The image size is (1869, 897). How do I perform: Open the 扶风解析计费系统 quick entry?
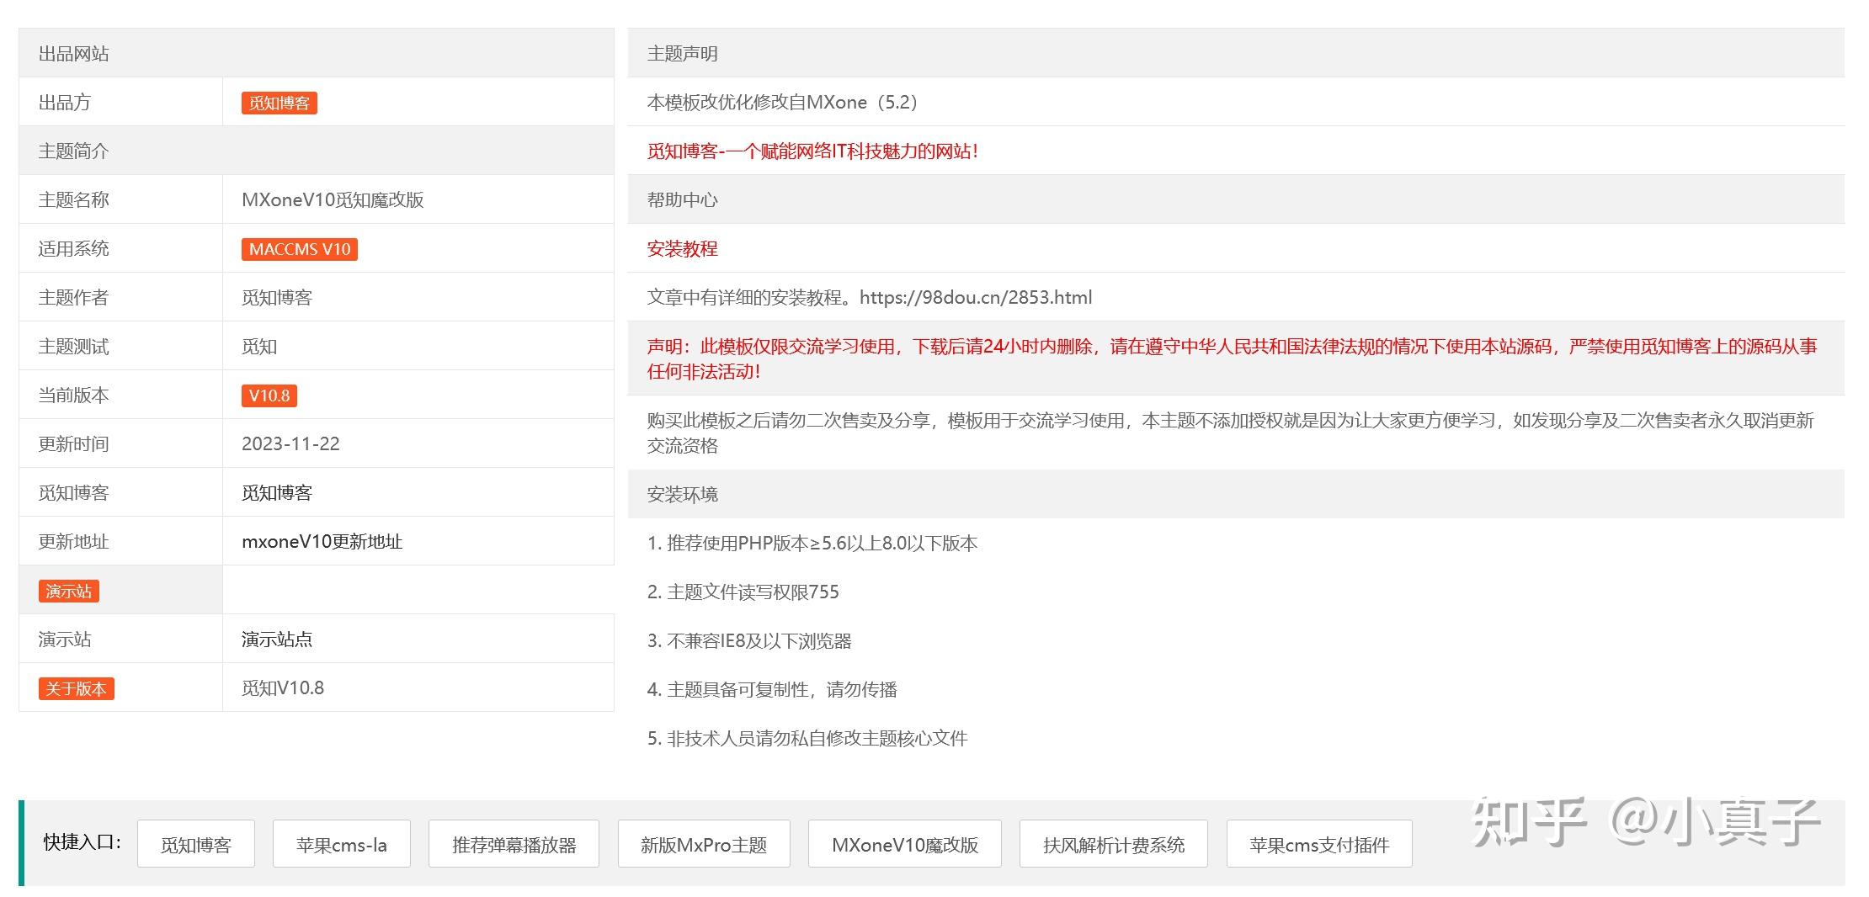(x=1113, y=843)
